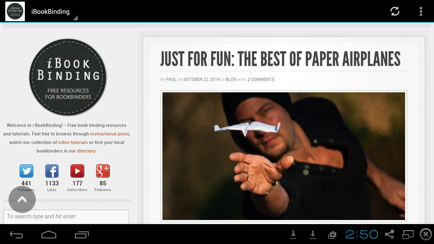Tap the share icon in the system bar

[x=390, y=234]
